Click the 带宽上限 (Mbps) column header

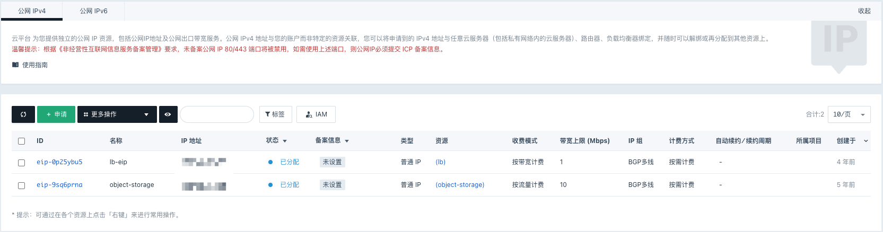(585, 141)
